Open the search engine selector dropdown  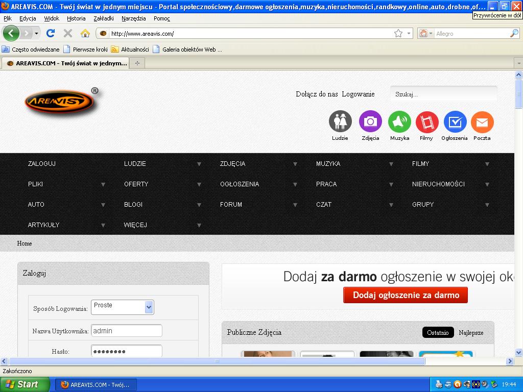click(426, 33)
